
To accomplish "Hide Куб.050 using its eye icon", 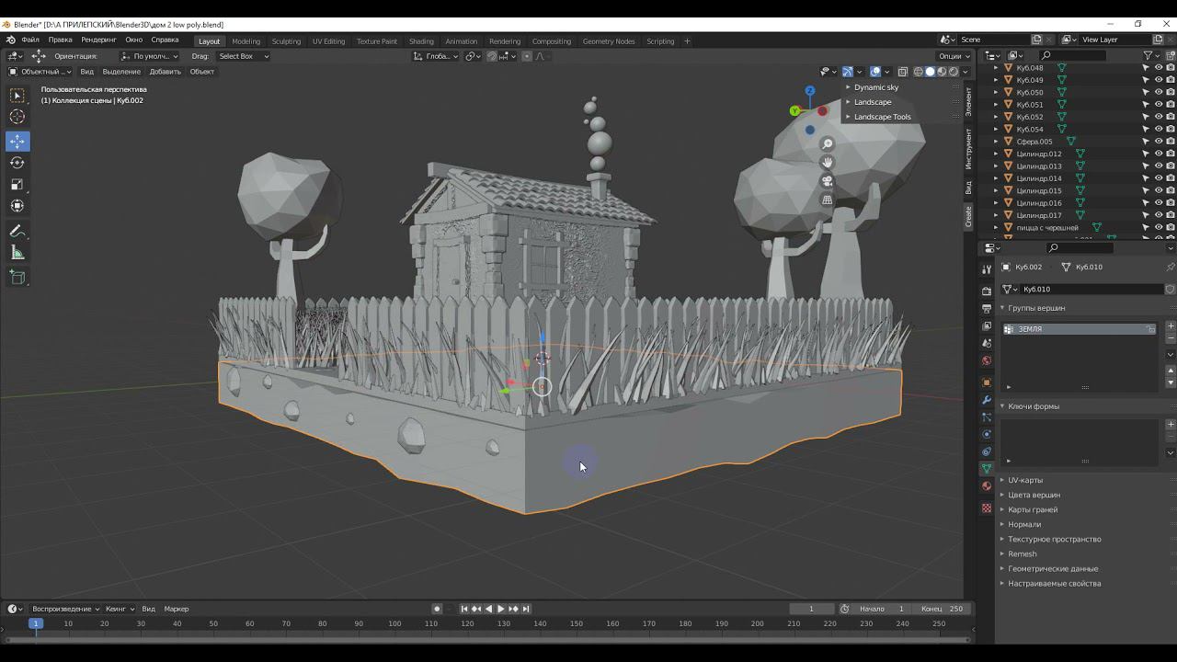I will click(1159, 93).
